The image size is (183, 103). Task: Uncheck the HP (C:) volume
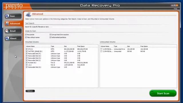pyautogui.click(x=27, y=49)
